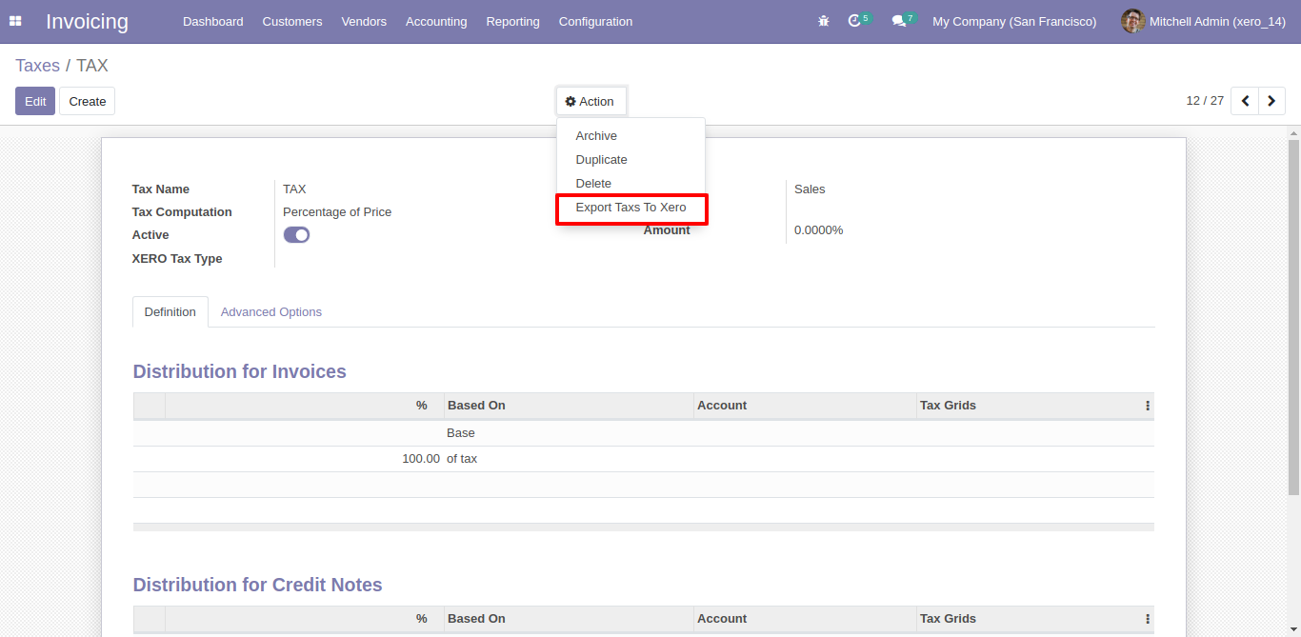This screenshot has width=1301, height=637.
Task: Expand the Reporting menu
Action: click(x=512, y=21)
